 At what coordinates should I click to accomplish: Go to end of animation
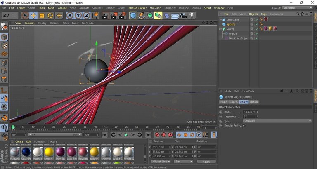point(148,135)
